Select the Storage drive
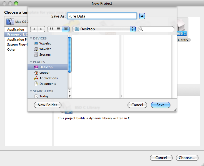This screenshot has height=166, width=204. click(x=48, y=54)
